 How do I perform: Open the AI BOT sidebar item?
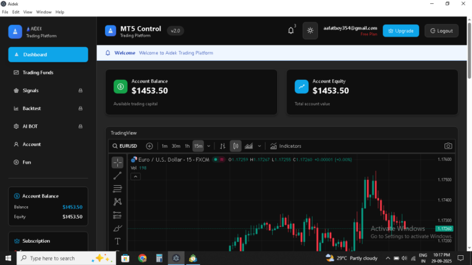[x=48, y=126]
